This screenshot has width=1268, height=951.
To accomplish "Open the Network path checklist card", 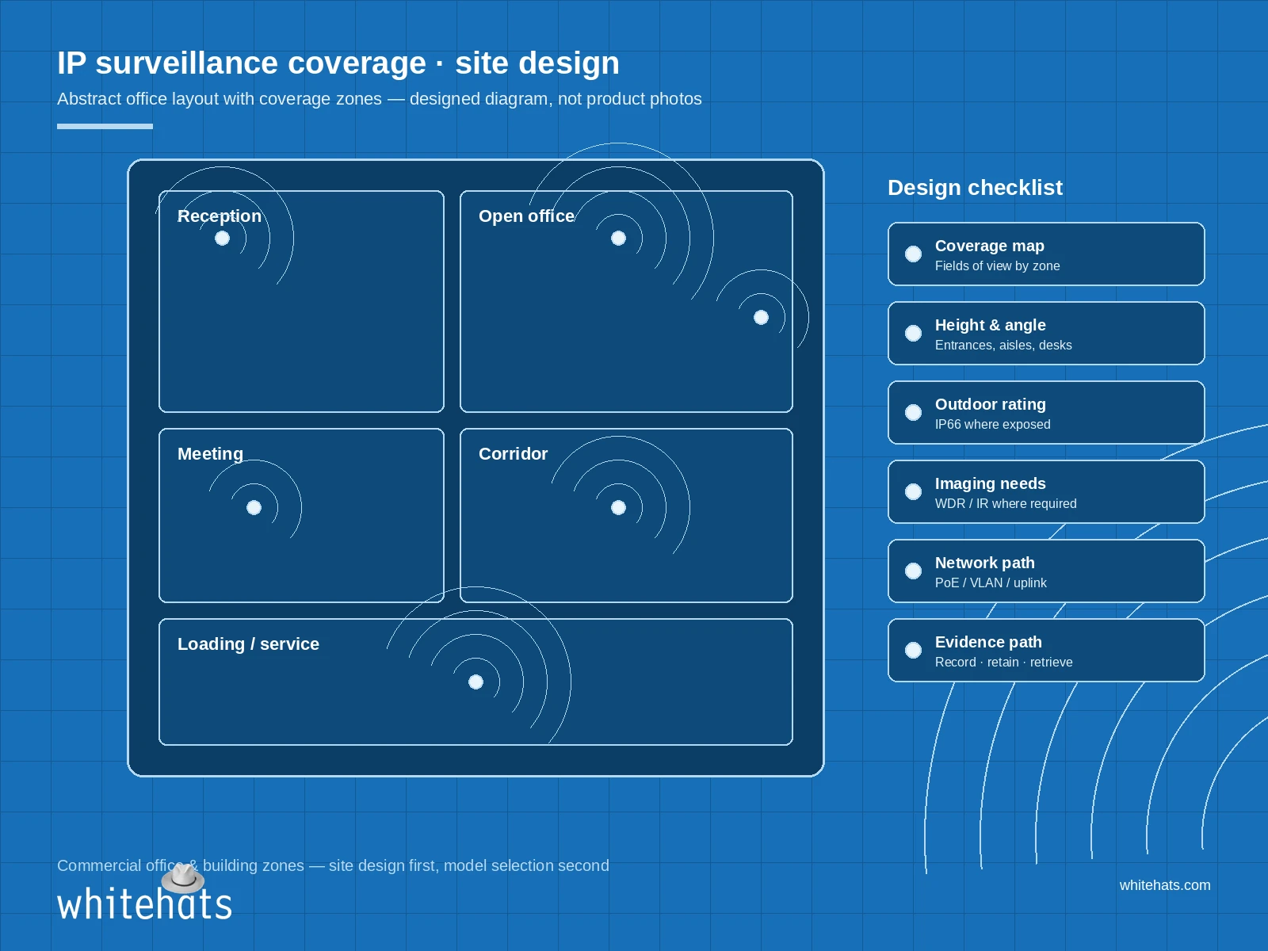I will click(1046, 571).
